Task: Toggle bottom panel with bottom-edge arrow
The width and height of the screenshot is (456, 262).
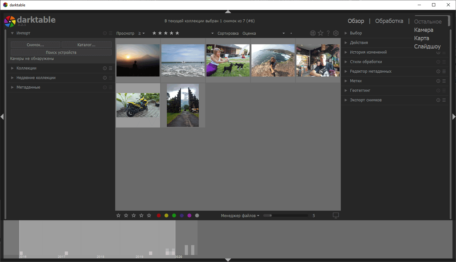Action: pyautogui.click(x=228, y=260)
